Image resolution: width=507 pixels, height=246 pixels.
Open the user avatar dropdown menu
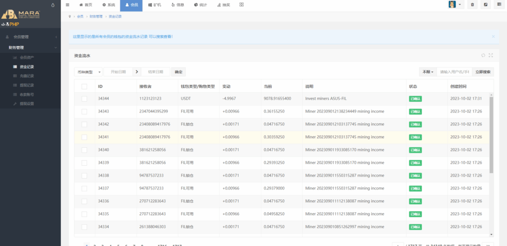pyautogui.click(x=456, y=5)
